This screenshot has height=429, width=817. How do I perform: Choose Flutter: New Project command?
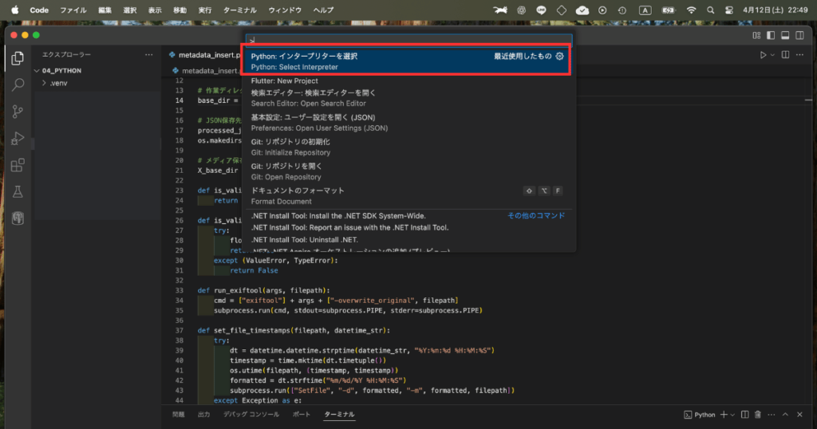410,81
